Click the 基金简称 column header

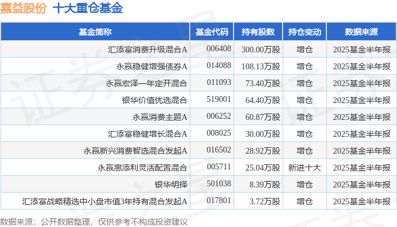pyautogui.click(x=95, y=32)
